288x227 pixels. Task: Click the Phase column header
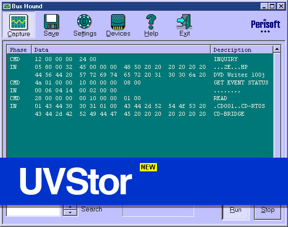pyautogui.click(x=19, y=50)
